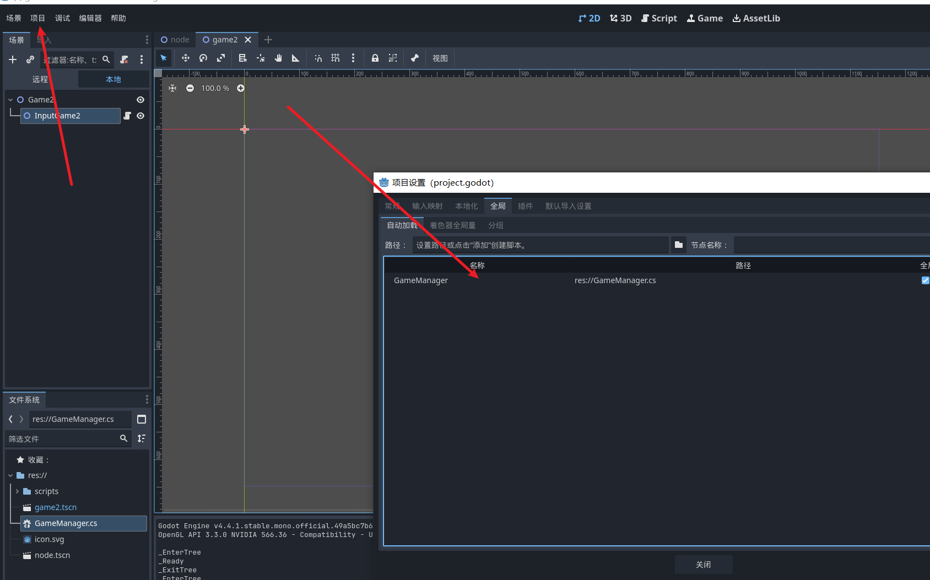Open snapping options three-dot menu in toolbar
The height and width of the screenshot is (580, 930).
click(x=353, y=58)
